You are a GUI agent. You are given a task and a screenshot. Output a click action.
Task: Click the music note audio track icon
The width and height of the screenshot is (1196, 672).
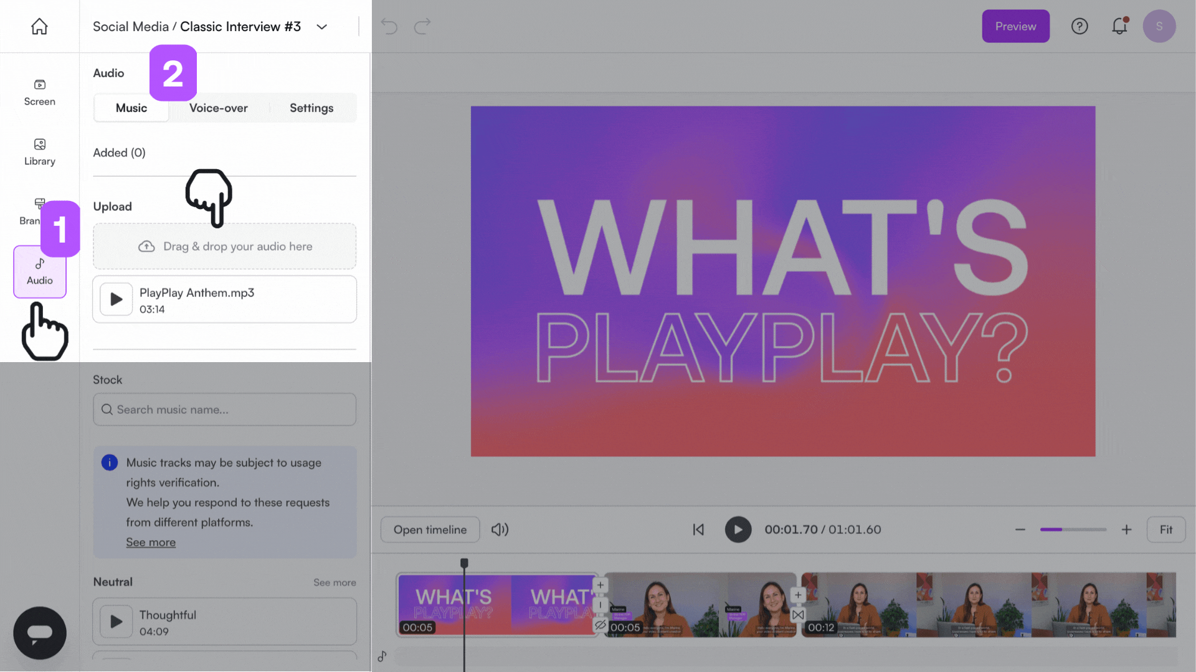click(x=382, y=656)
